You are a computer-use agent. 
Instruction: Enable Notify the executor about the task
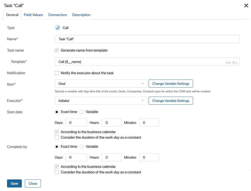[57, 73]
